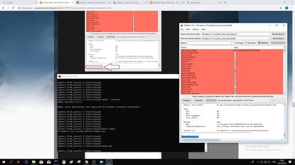The width and height of the screenshot is (295, 165).
Task: Click the highlighted 'Configuring done' text
Action: click(190, 137)
